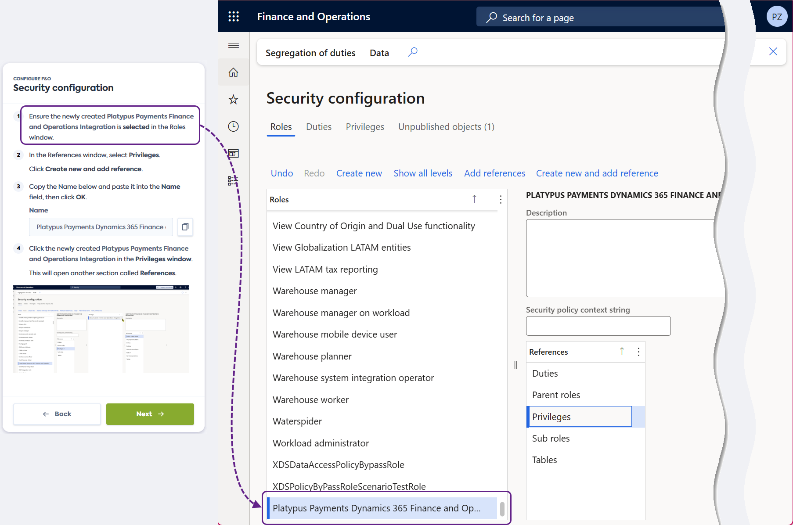Switch to Unpublished objects tab
Image resolution: width=793 pixels, height=525 pixels.
tap(446, 127)
